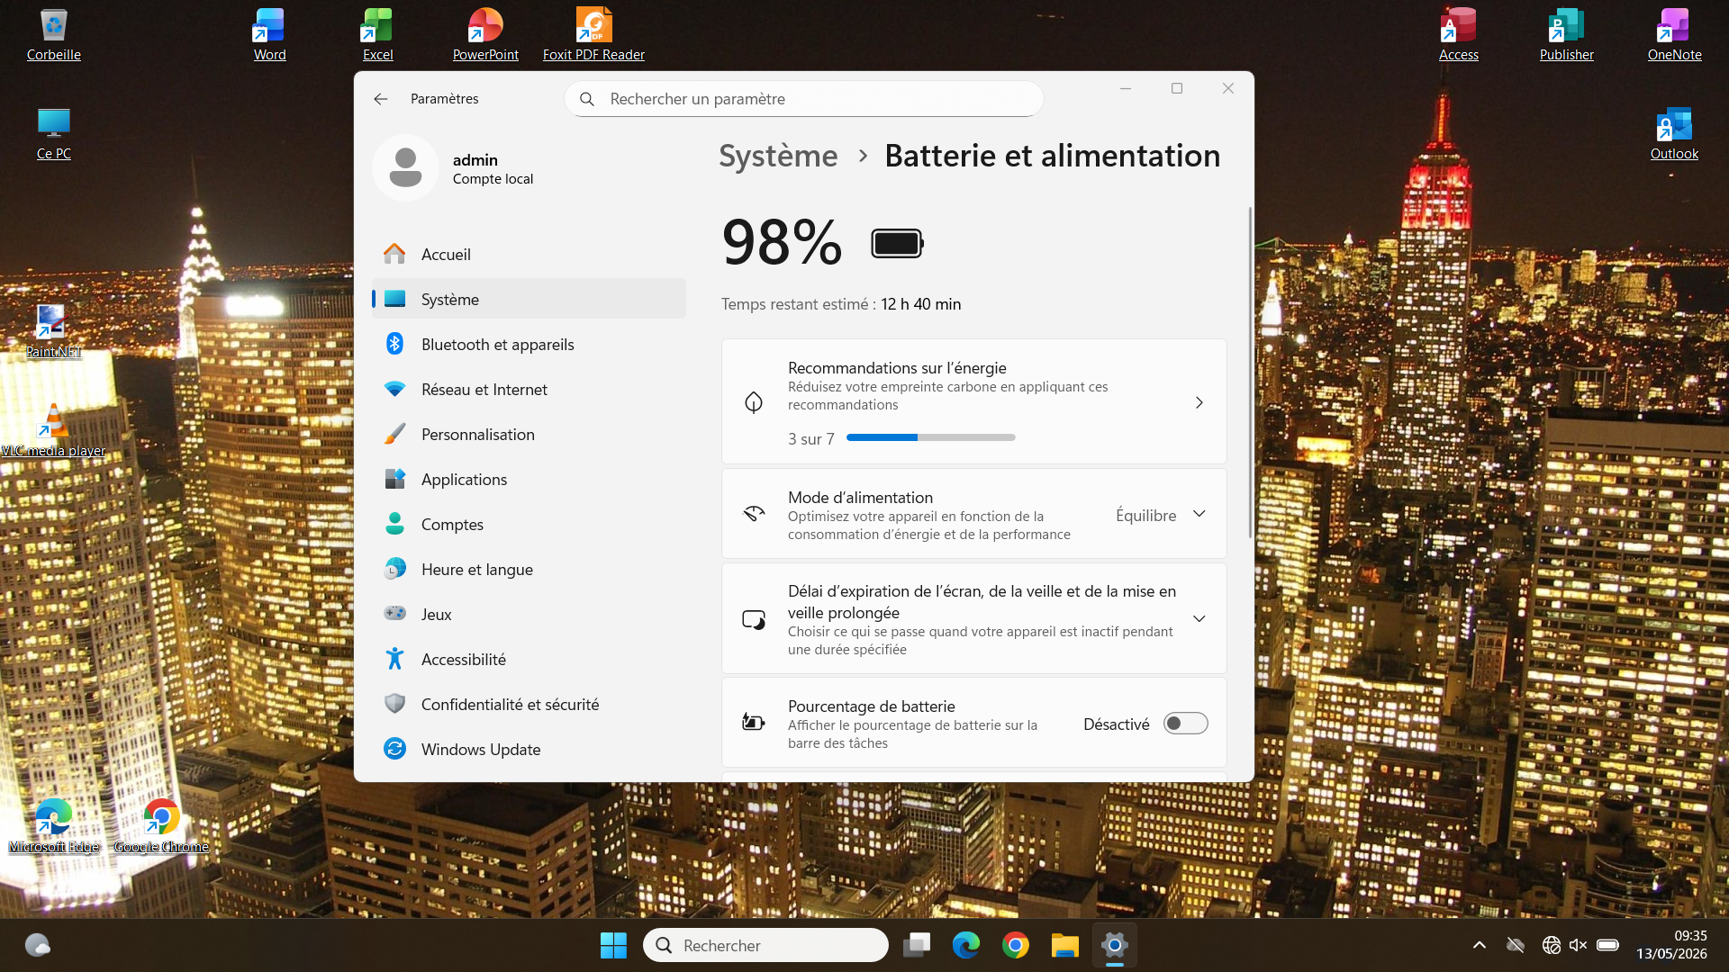The image size is (1729, 972).
Task: Launch Microsoft Edge from the taskbar
Action: tap(966, 945)
